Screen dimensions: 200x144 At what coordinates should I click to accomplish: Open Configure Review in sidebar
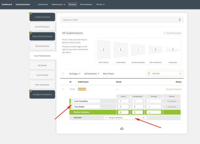42,17
